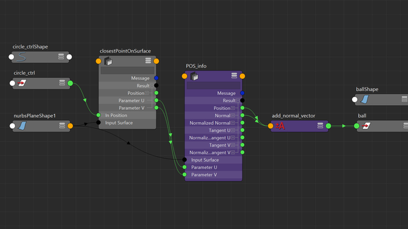Click Input Surface port on POS_info

[x=185, y=160]
